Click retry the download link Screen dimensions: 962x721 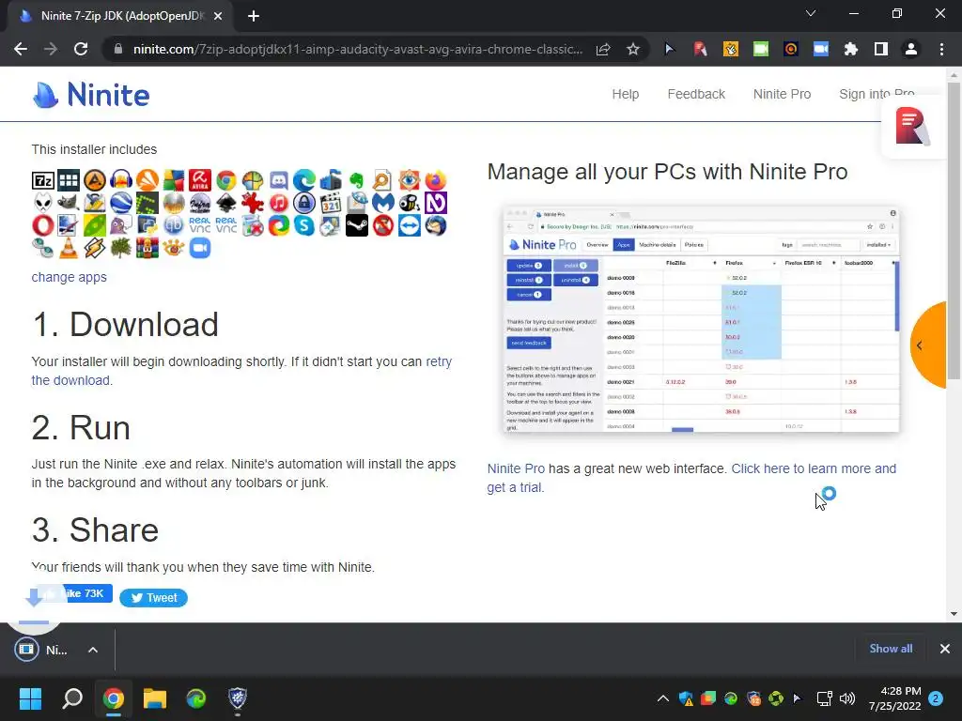coord(241,371)
